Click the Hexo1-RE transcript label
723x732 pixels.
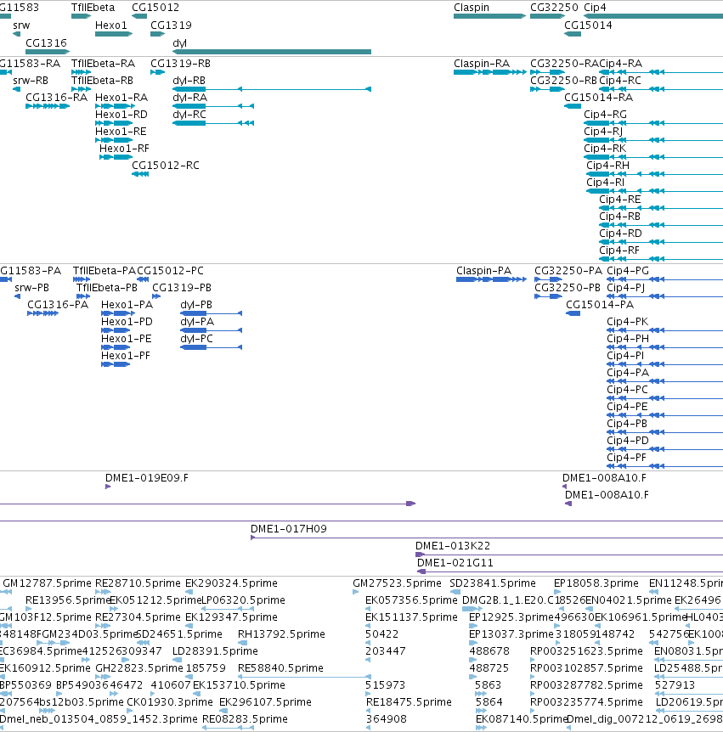pos(121,132)
